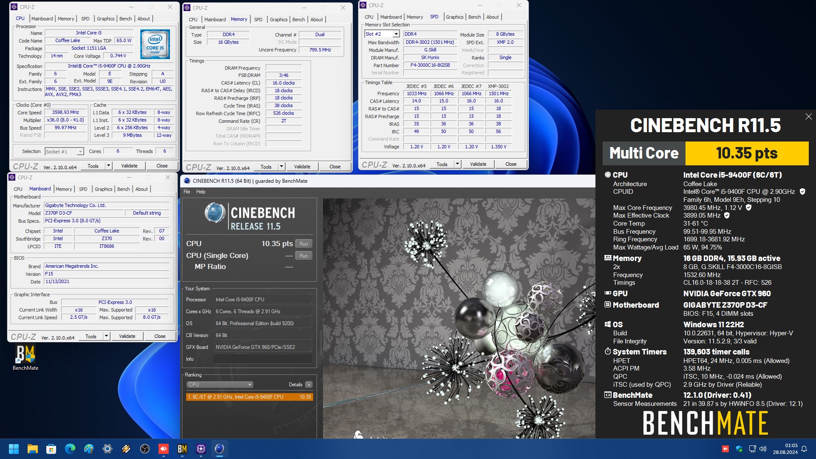Click the red tray icon next to Windows Security

[x=725, y=449]
